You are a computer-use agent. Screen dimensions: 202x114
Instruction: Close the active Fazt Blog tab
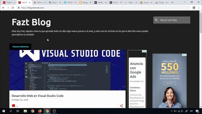[x=30, y=3]
